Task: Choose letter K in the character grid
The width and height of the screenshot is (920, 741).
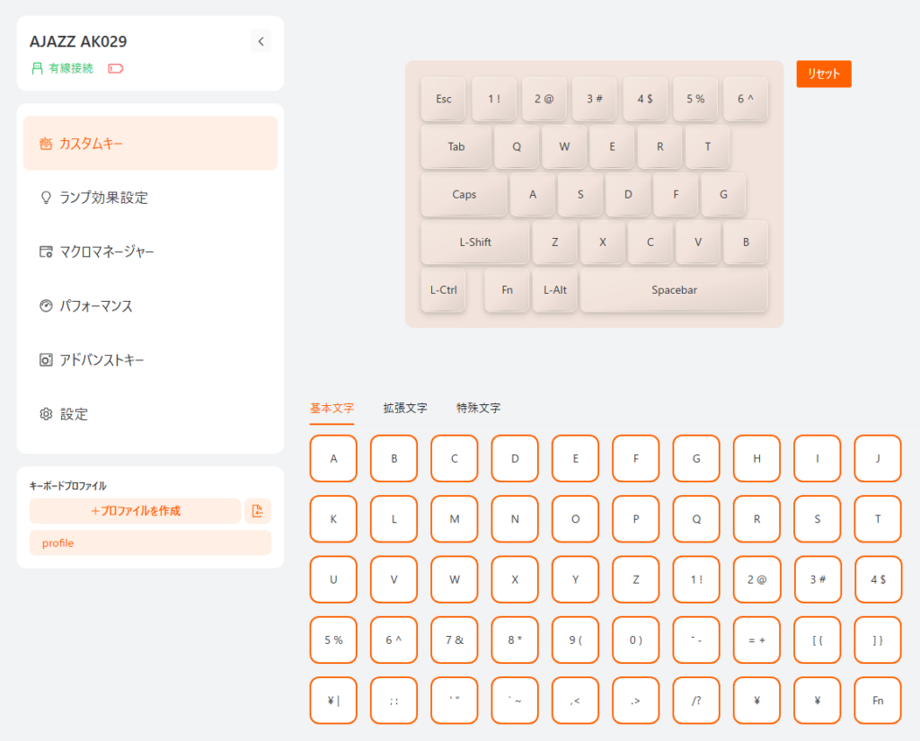Action: (333, 518)
